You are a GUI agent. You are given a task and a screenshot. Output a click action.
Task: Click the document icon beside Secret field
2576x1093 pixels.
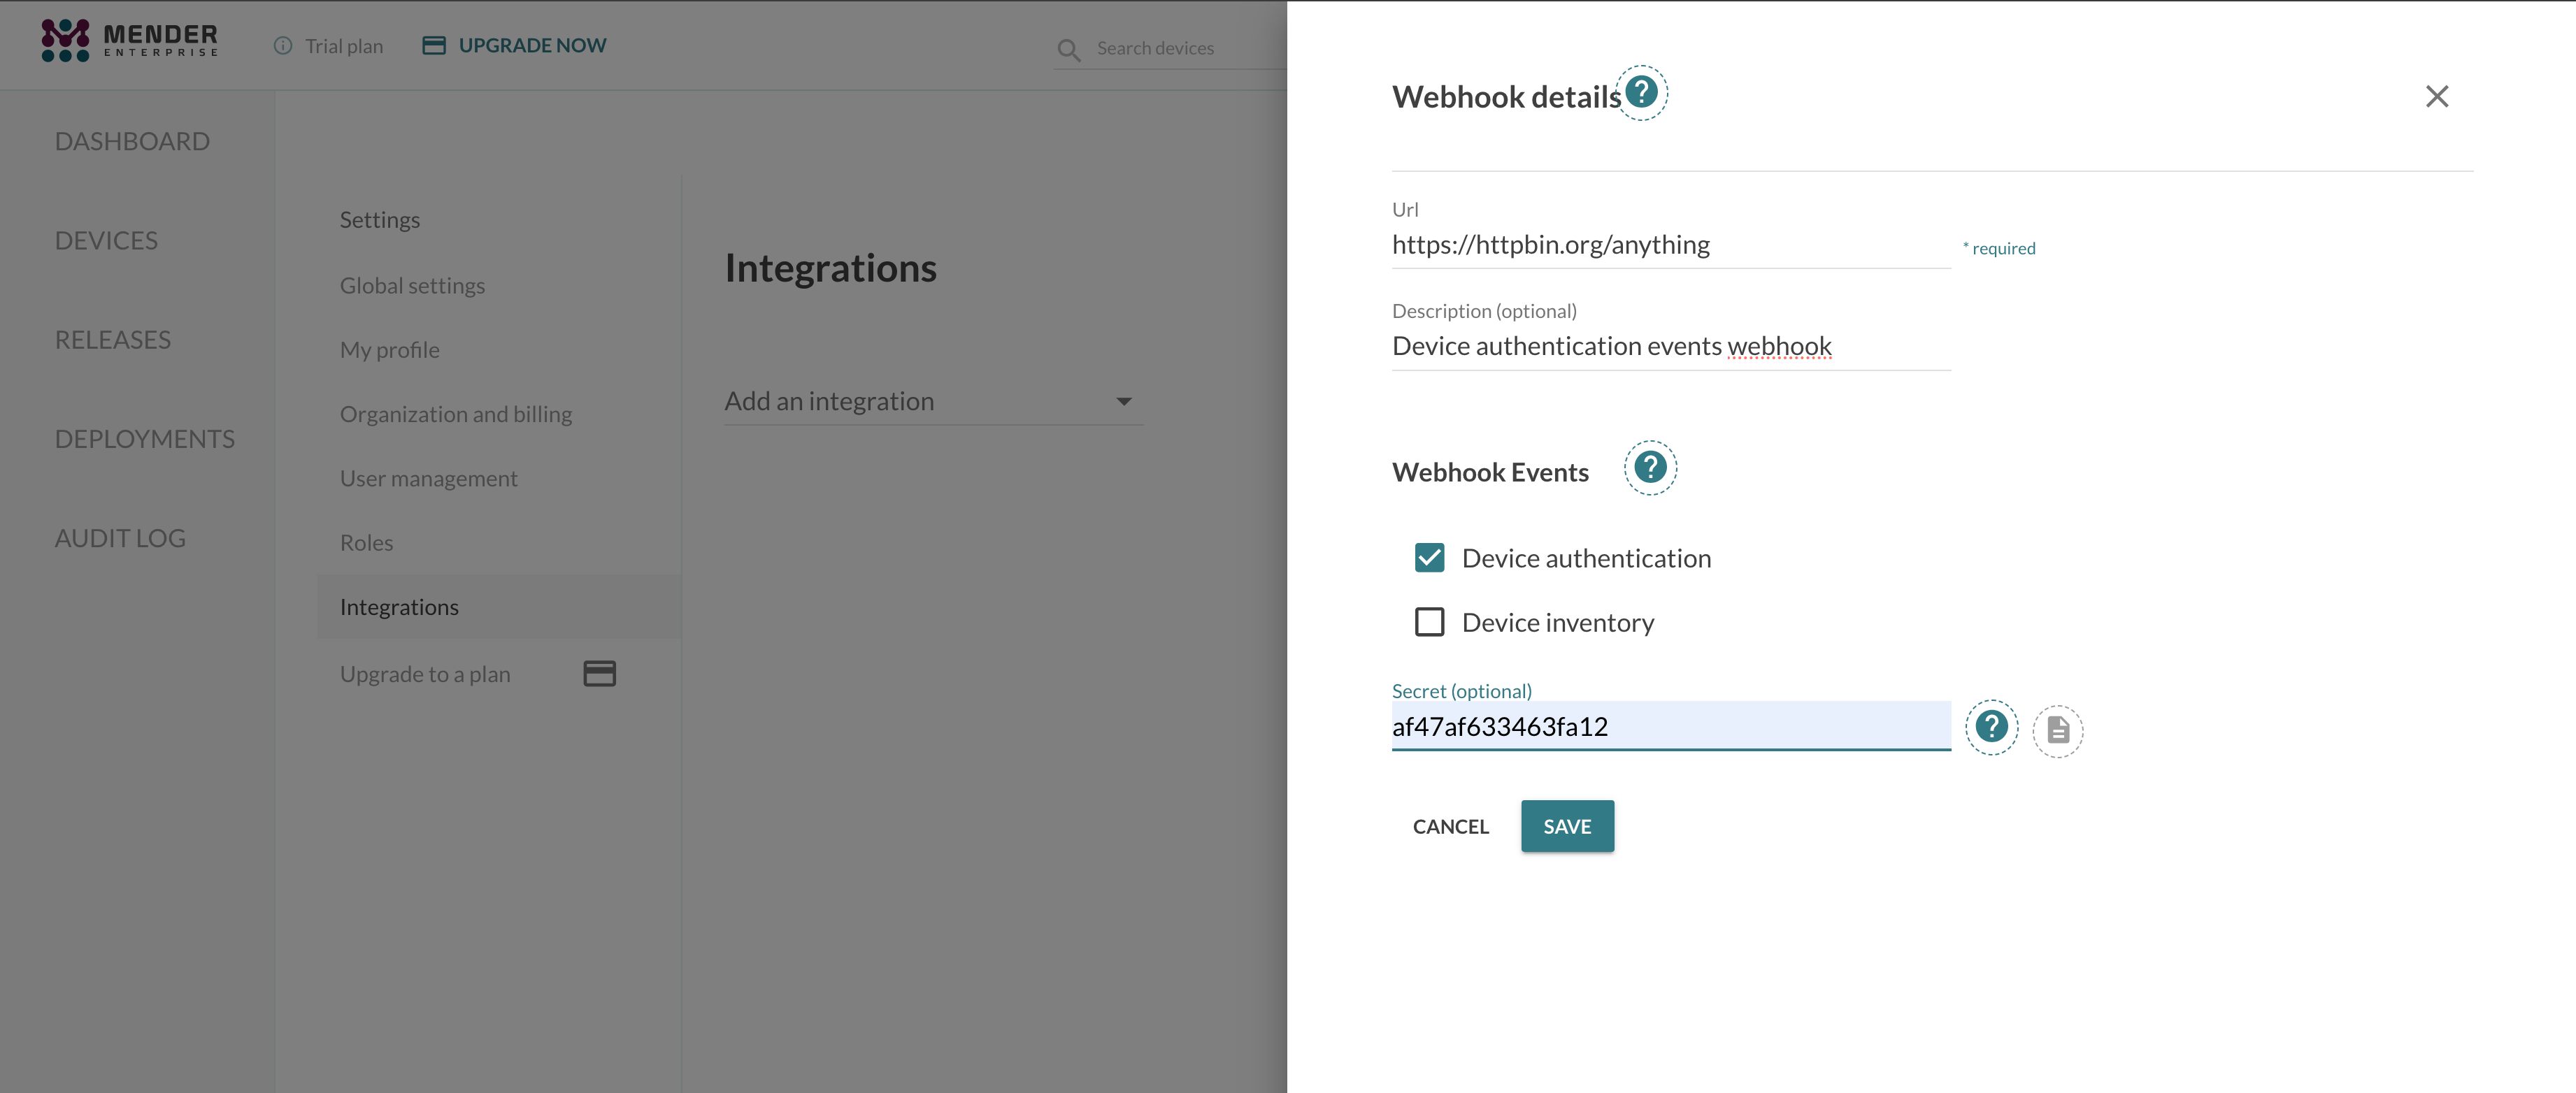click(2057, 730)
